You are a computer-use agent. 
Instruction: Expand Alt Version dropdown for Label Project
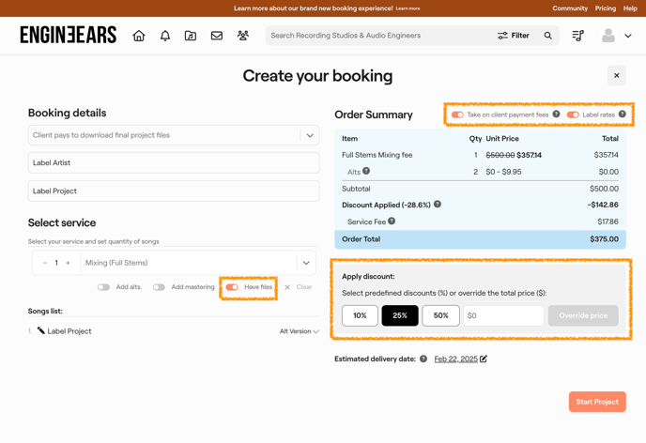pyautogui.click(x=300, y=331)
